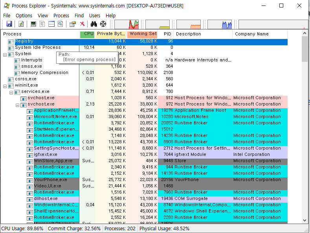The height and width of the screenshot is (233, 310).
Task: Click the 'COM Surrogate' description cell
Action: [191, 198]
